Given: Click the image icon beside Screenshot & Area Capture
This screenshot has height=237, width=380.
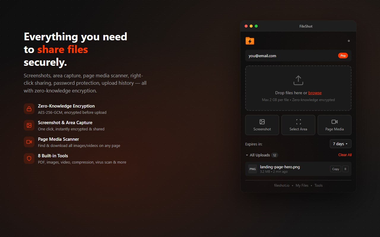Looking at the screenshot, I should pos(29,125).
